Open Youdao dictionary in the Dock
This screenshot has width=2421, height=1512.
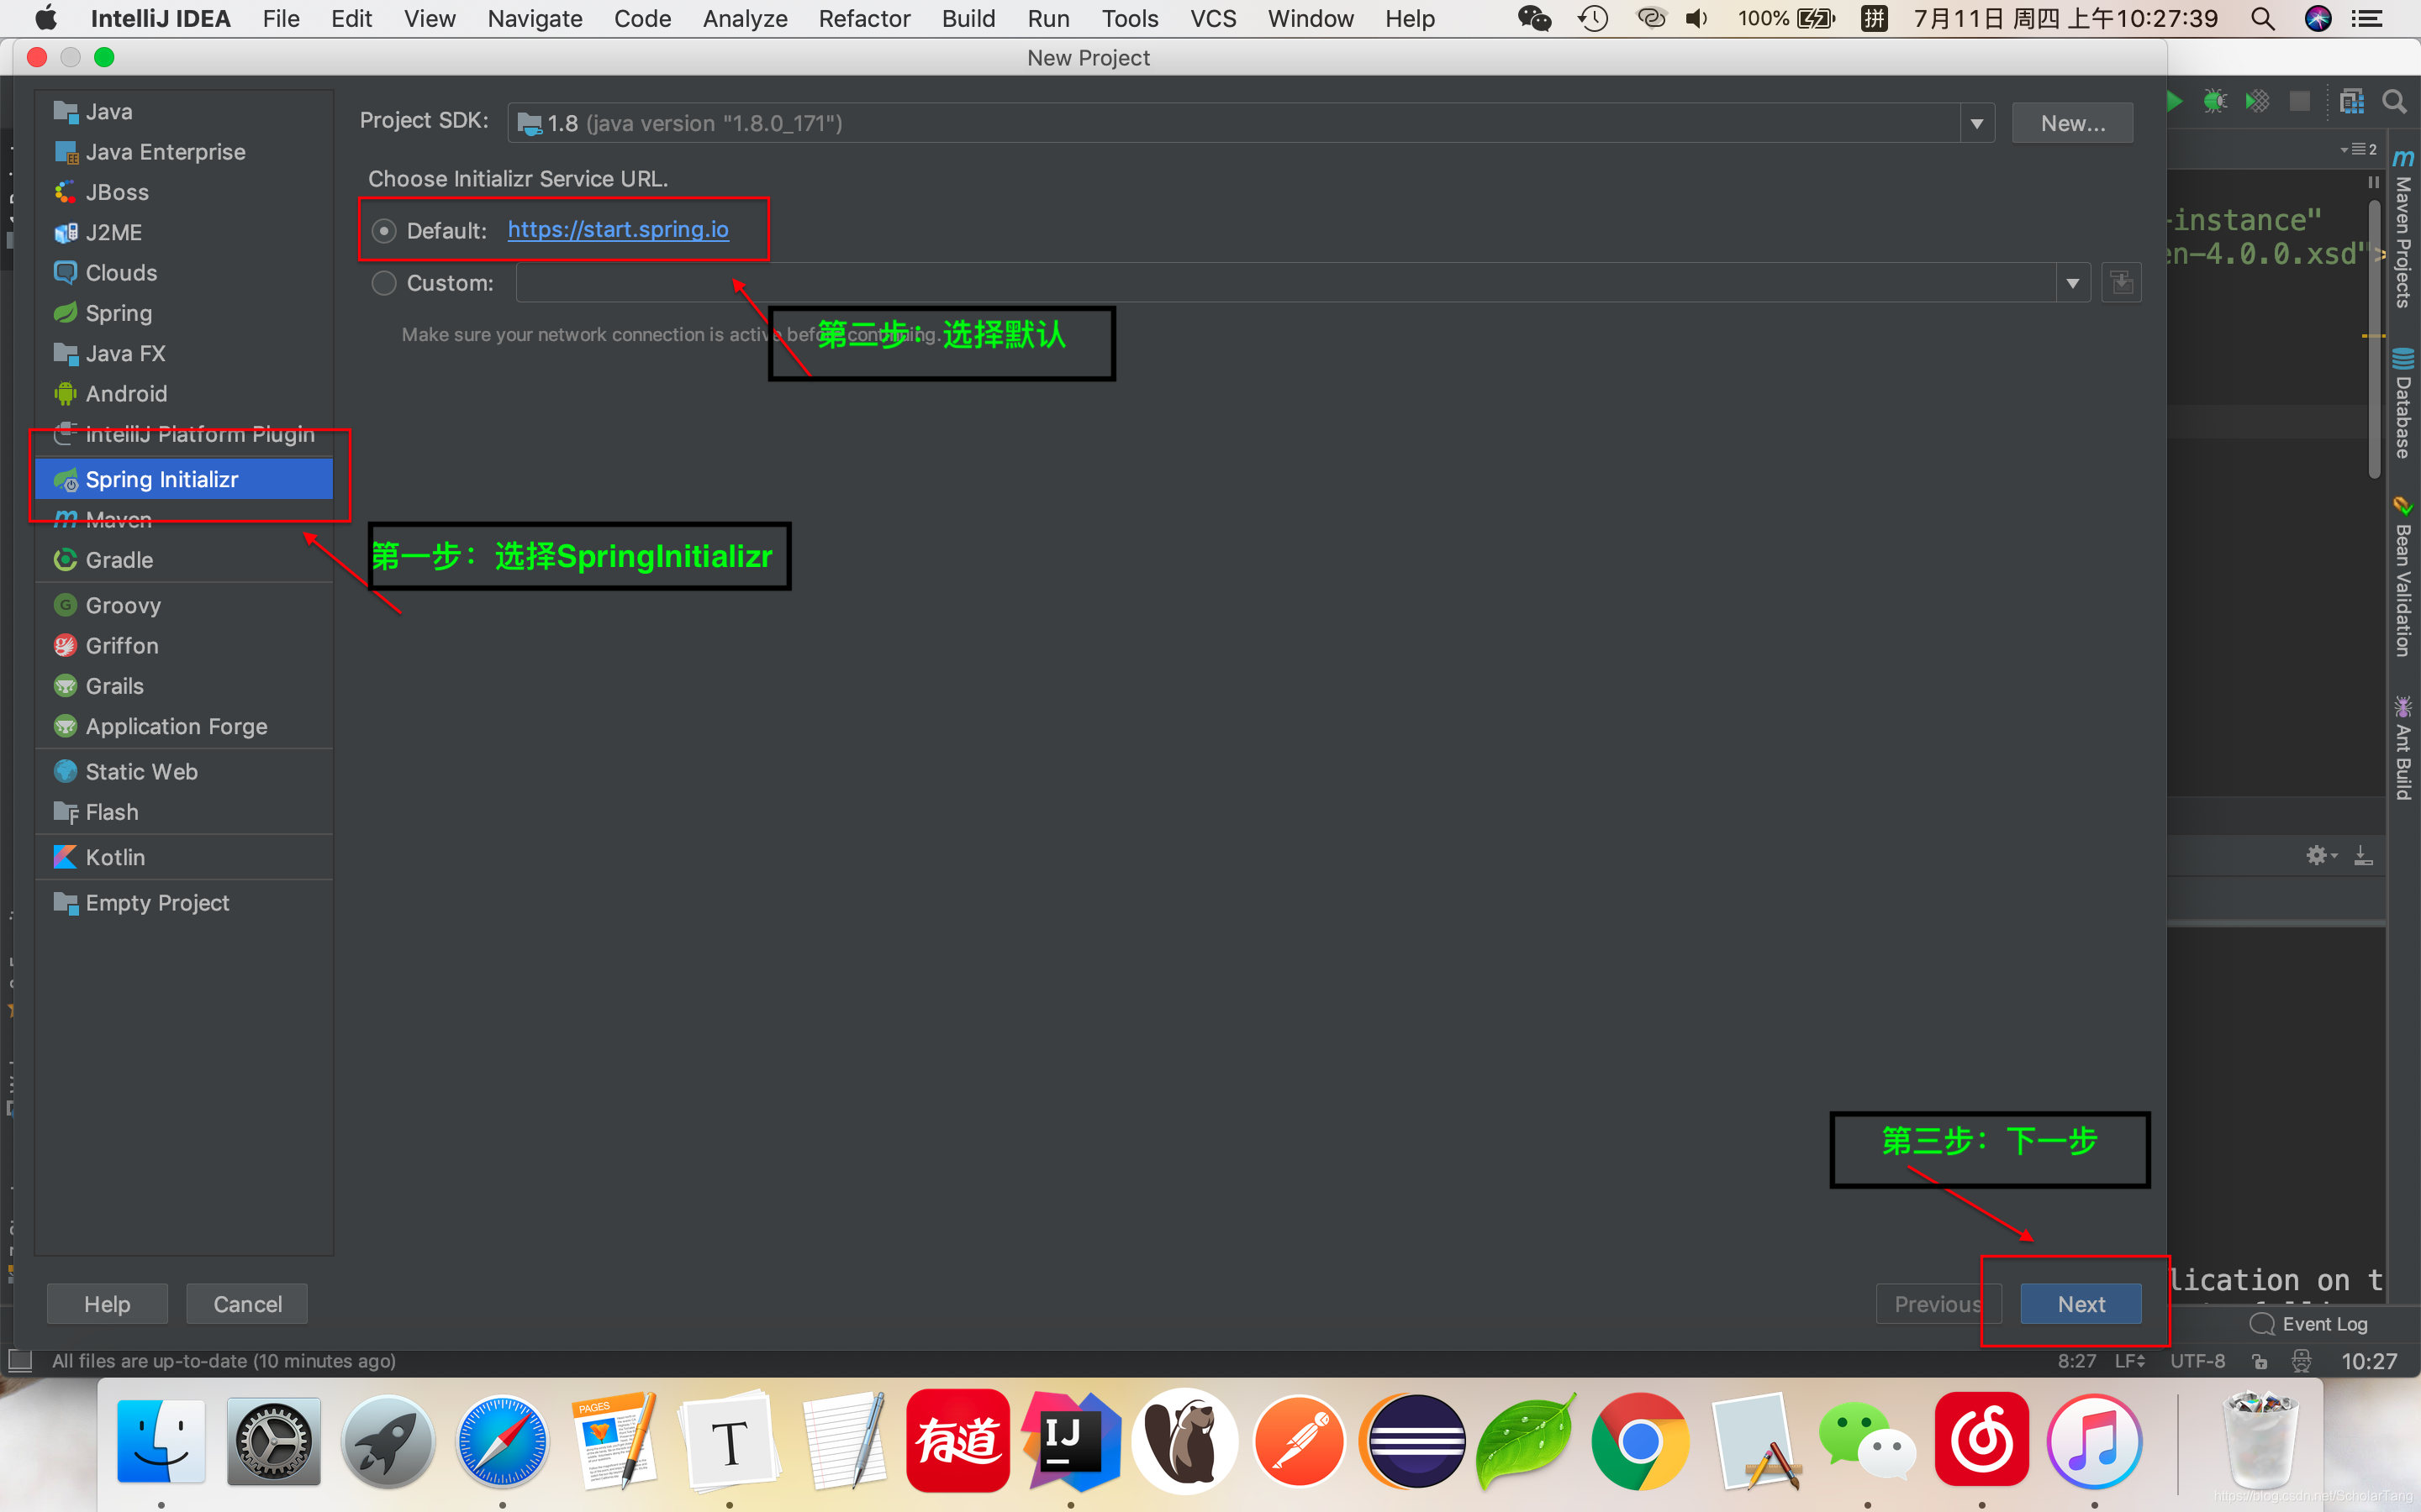point(957,1441)
